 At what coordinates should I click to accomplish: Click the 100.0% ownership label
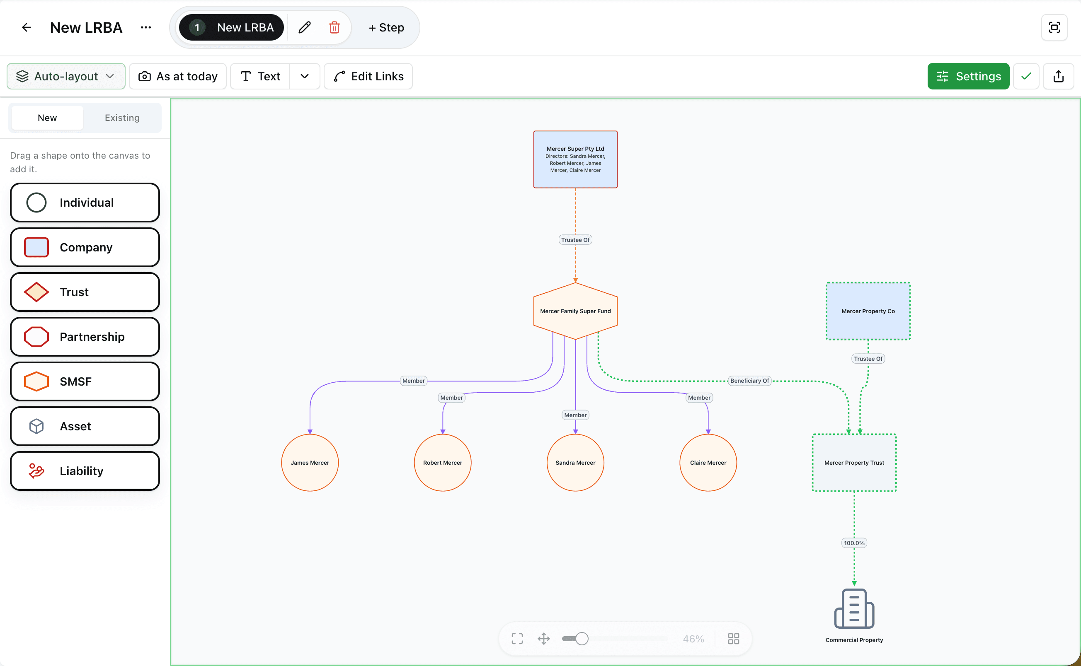click(854, 543)
